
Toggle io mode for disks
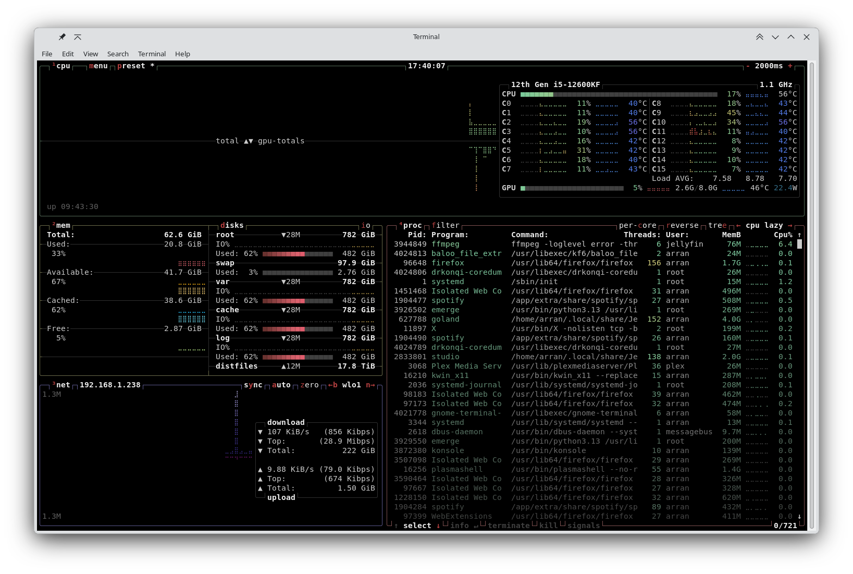(x=366, y=226)
